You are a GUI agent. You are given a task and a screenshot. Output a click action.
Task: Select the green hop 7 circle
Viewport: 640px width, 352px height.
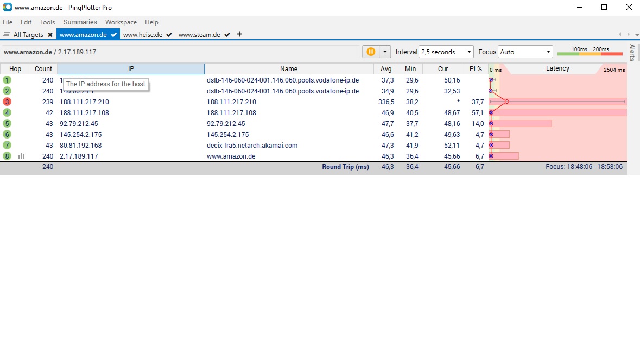coord(7,145)
